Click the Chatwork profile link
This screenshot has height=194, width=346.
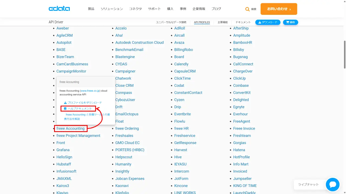(123, 78)
